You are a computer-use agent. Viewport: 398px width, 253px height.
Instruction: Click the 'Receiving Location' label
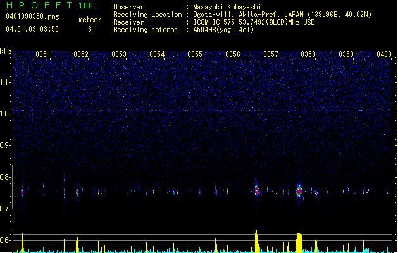pyautogui.click(x=147, y=15)
